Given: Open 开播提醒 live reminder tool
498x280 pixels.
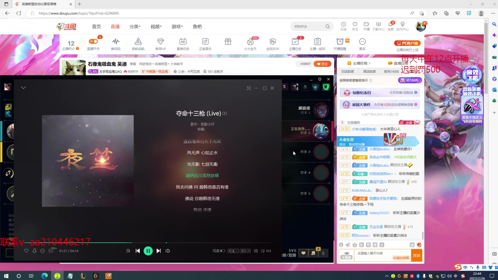Looking at the screenshot, I should (340, 44).
